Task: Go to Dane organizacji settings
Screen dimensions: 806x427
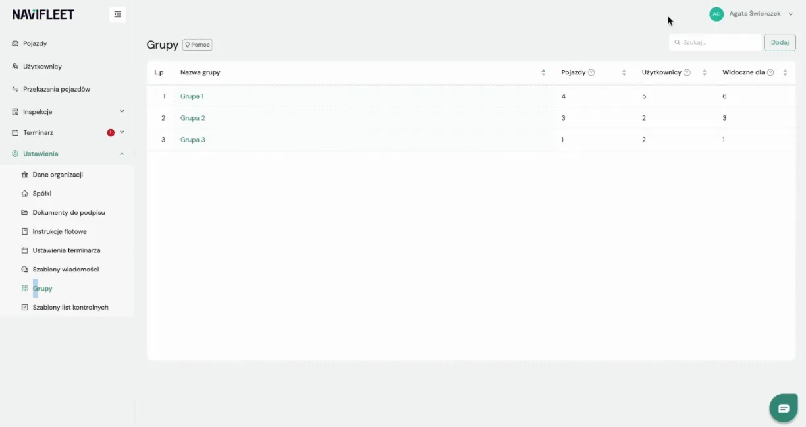Action: point(57,175)
